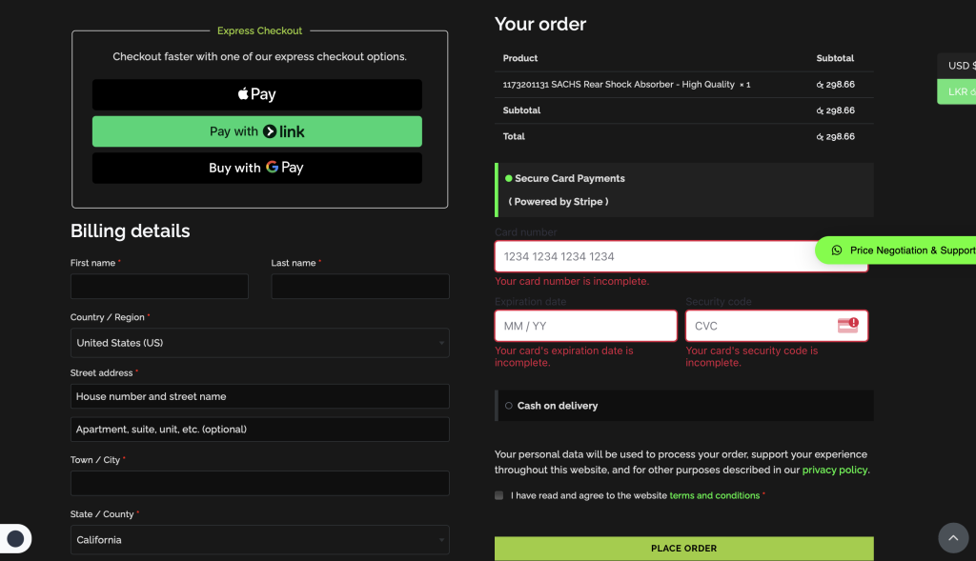
Task: Open the Country/Region dropdown showing United States
Action: (259, 343)
